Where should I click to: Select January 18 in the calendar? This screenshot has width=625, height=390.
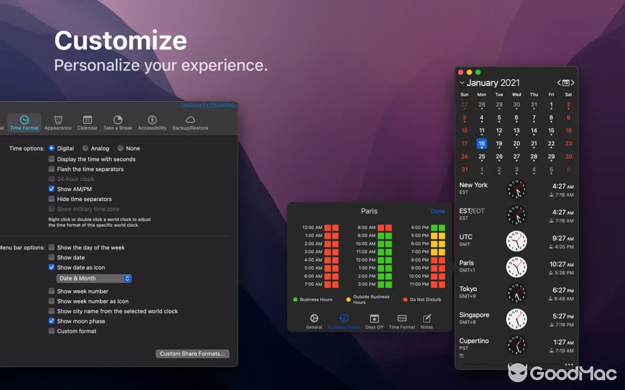coord(481,144)
